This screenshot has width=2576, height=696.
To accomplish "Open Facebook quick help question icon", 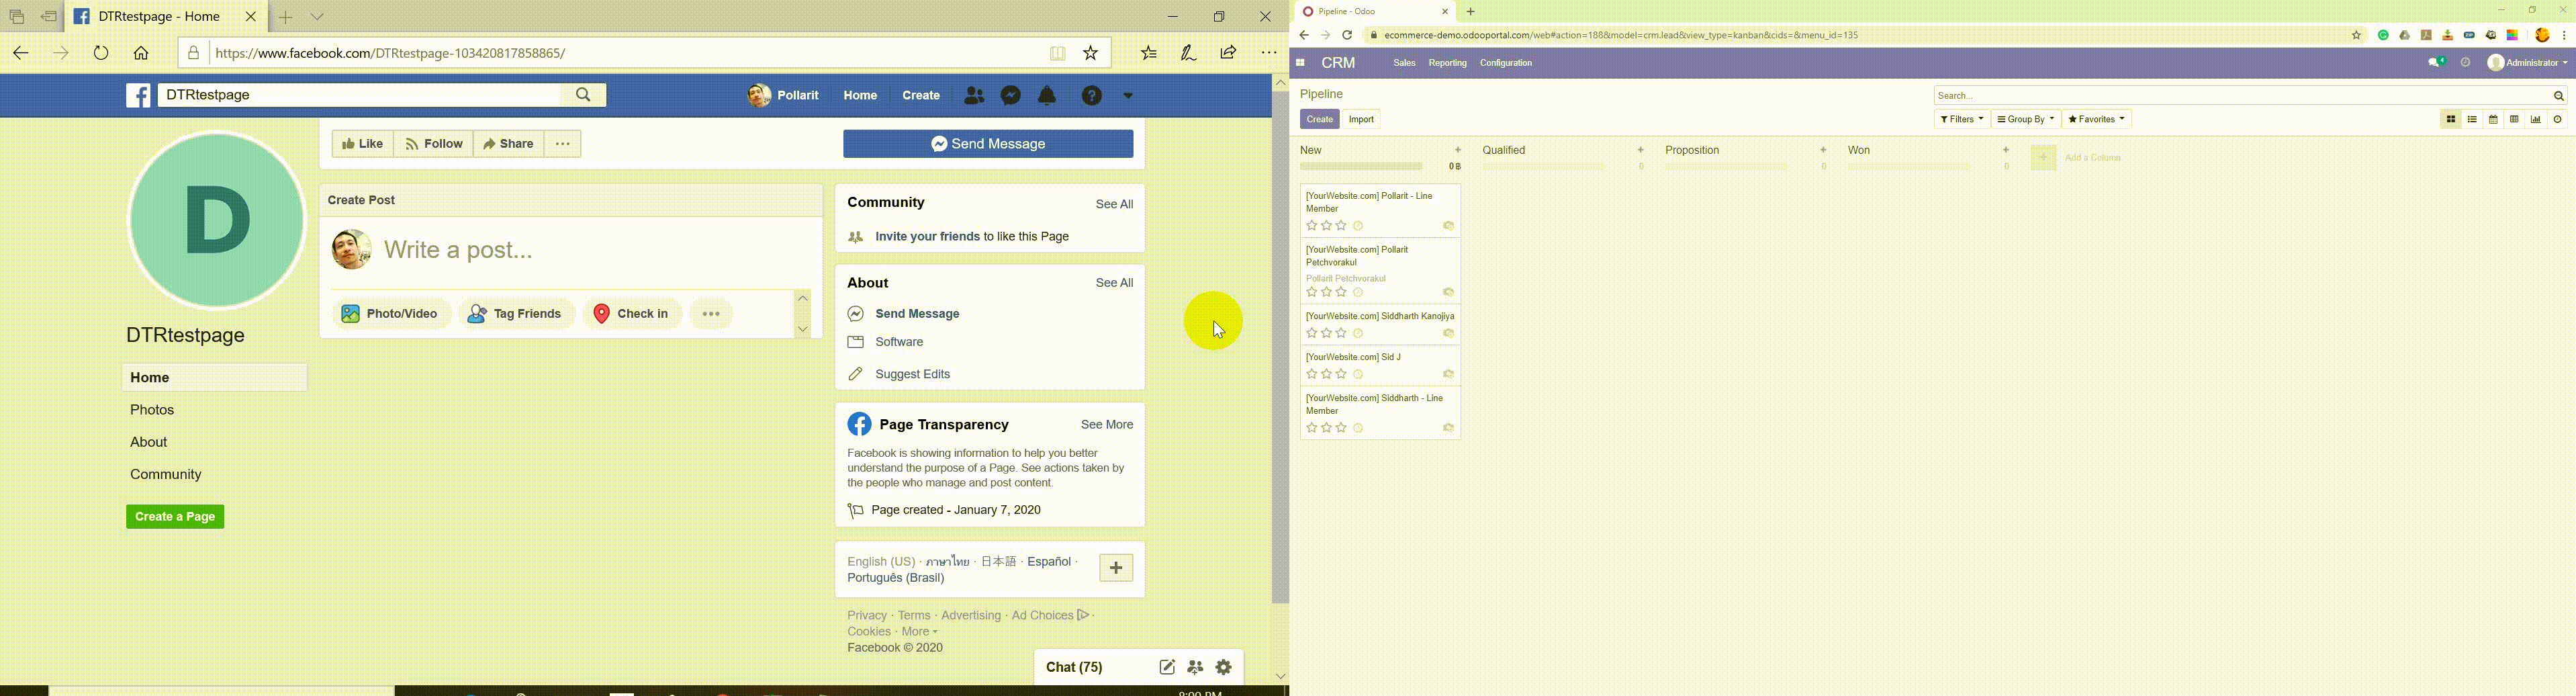I will 1092,96.
